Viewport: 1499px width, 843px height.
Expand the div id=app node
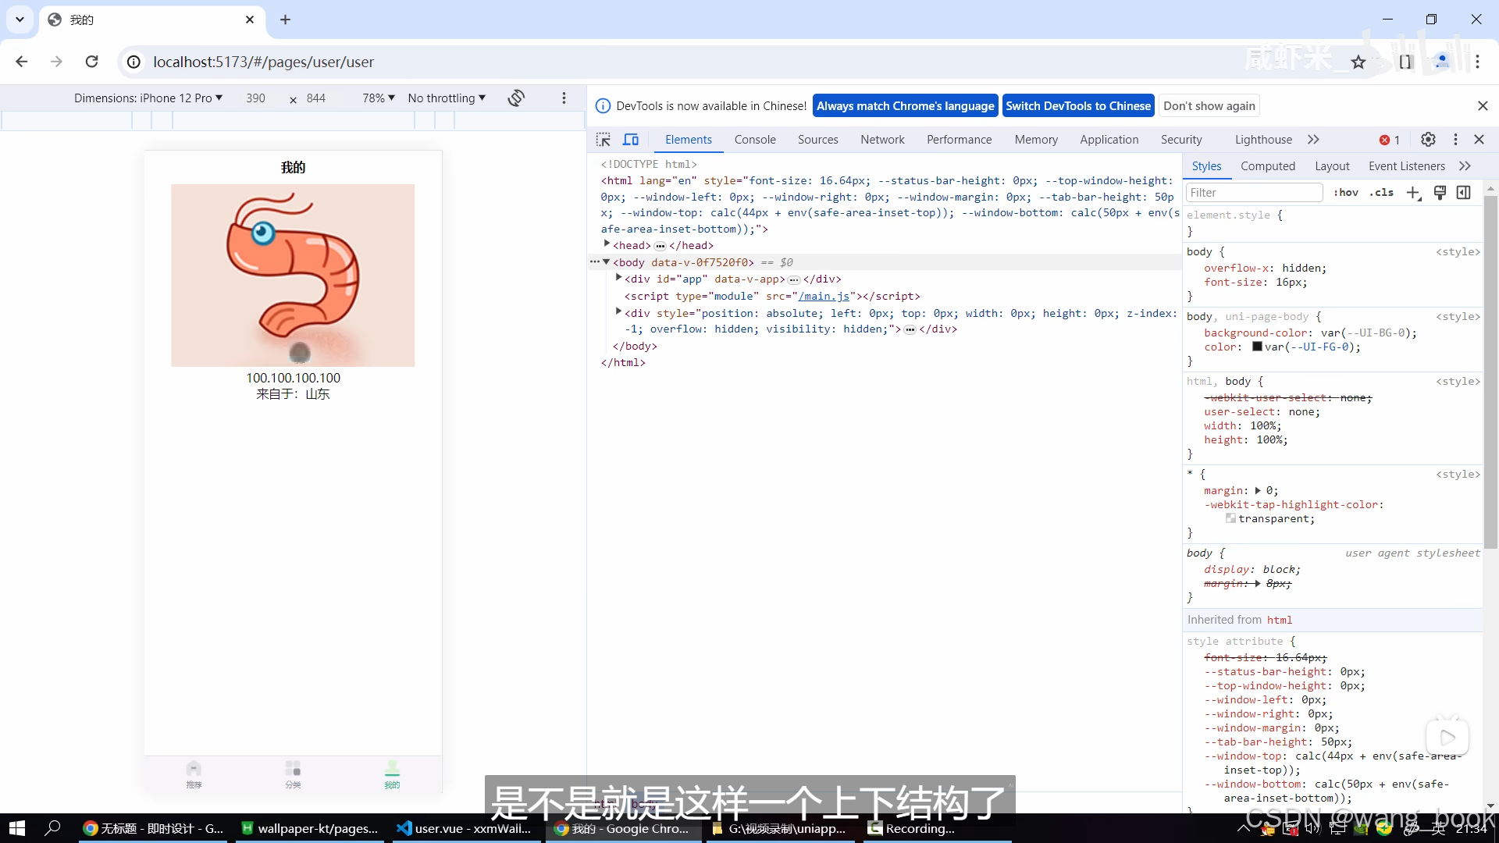tap(618, 278)
